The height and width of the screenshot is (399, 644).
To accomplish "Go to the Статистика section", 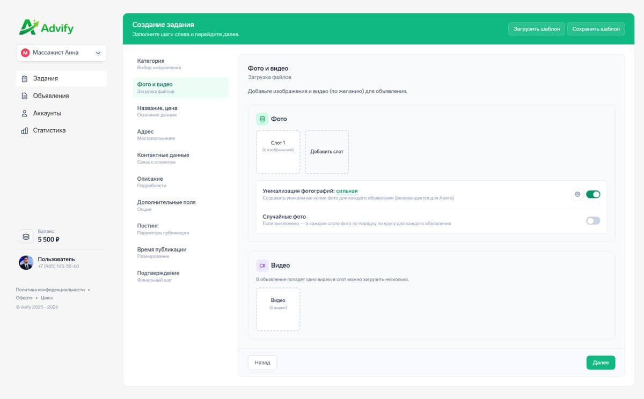I will pyautogui.click(x=62, y=130).
